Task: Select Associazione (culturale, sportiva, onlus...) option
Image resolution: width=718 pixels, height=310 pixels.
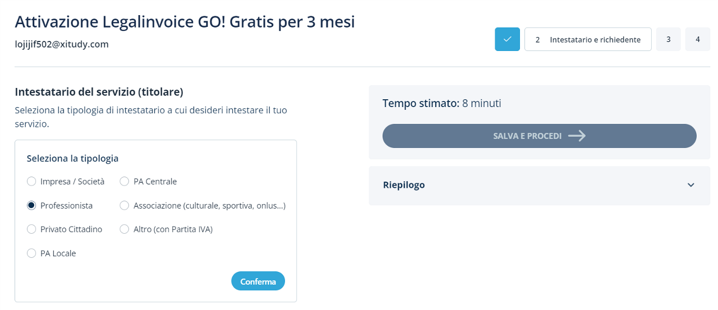Action: click(x=125, y=206)
